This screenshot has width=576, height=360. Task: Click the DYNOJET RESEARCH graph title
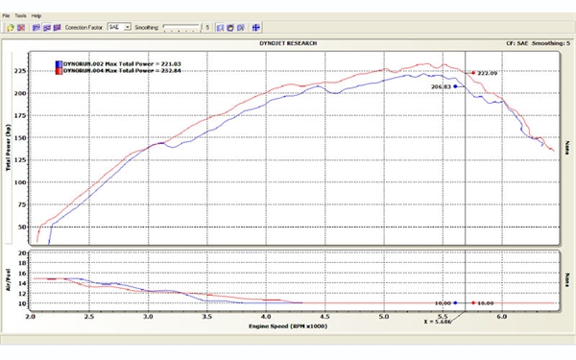pos(288,43)
